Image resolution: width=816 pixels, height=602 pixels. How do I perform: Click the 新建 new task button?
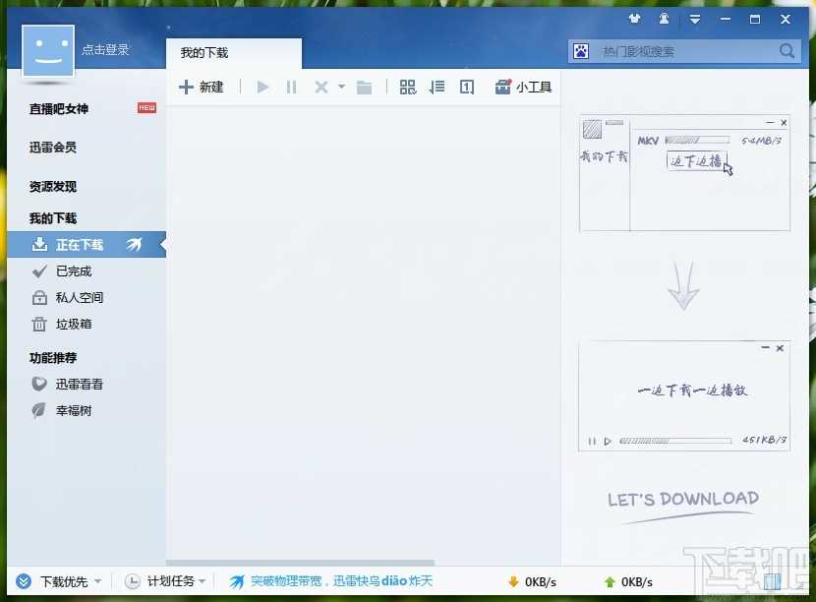click(202, 88)
